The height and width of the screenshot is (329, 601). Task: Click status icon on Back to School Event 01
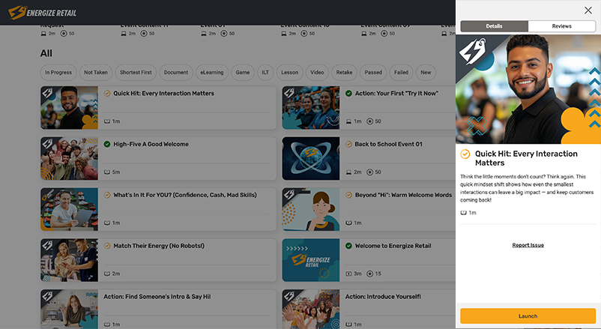348,144
